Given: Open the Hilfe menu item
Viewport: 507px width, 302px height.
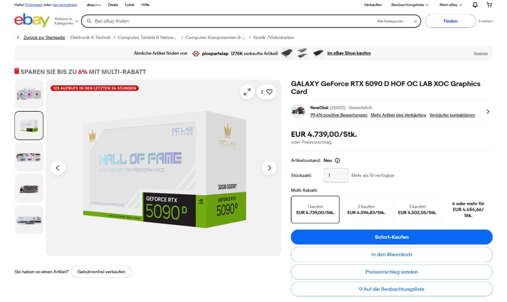Looking at the screenshot, I should (x=145, y=5).
